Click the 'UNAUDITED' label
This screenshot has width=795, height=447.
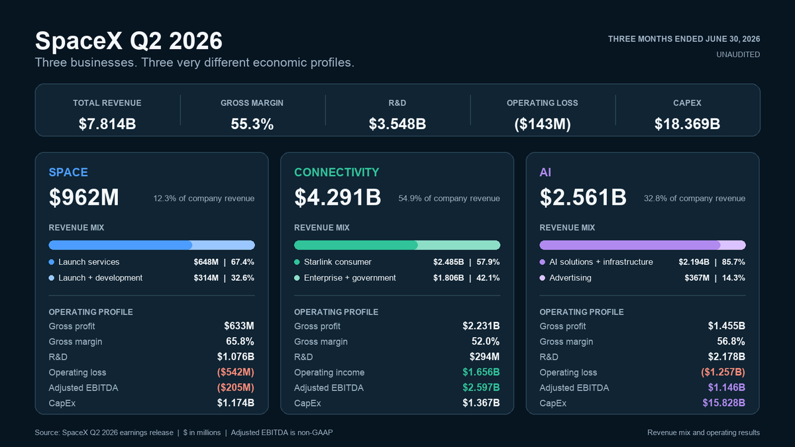738,54
